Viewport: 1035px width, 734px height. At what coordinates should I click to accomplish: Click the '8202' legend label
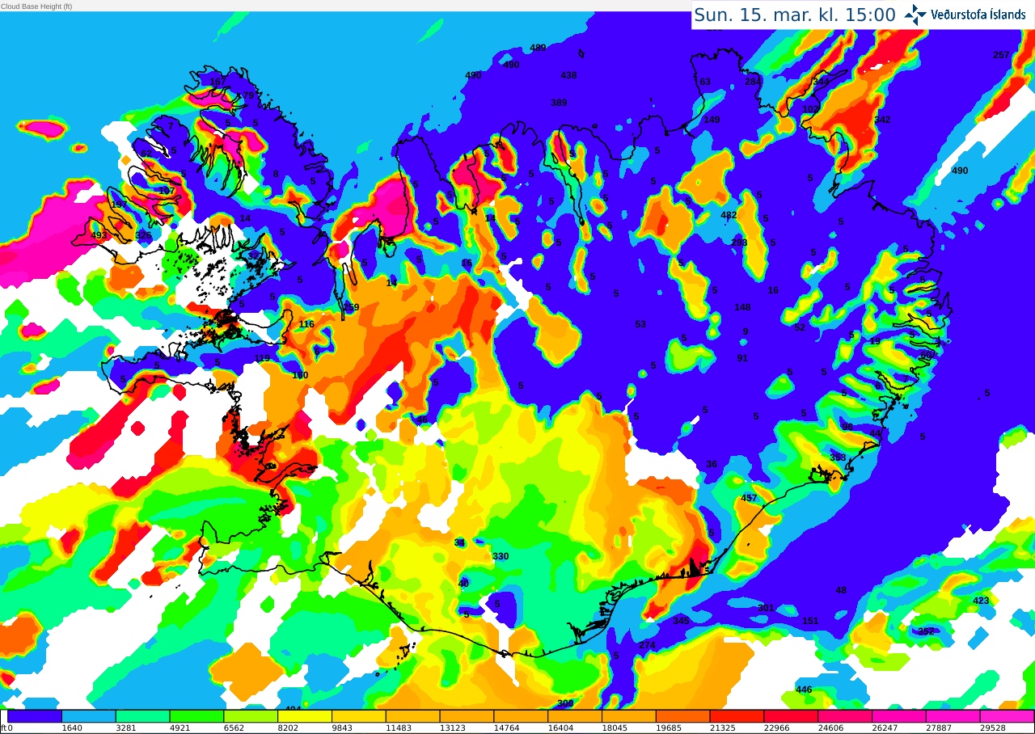coord(288,728)
